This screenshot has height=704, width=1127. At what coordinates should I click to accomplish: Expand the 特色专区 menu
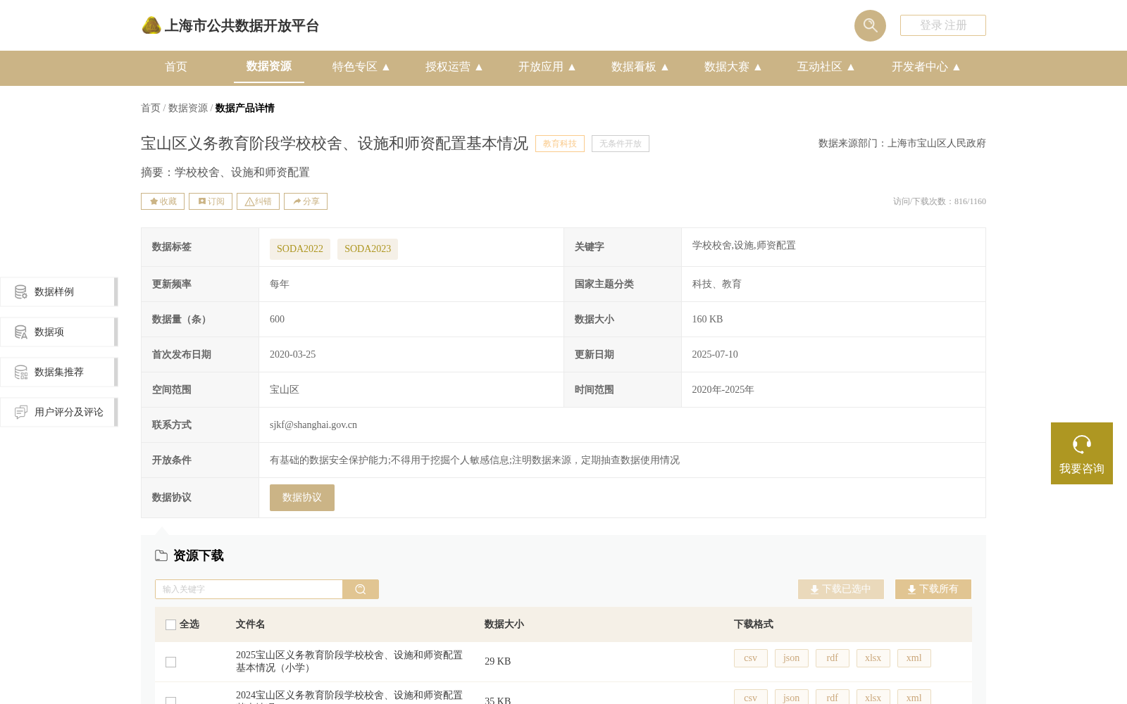click(361, 67)
